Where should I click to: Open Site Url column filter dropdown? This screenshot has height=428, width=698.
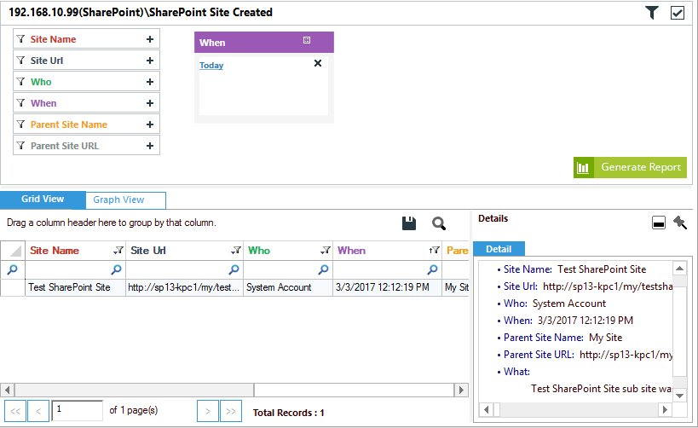pyautogui.click(x=236, y=251)
